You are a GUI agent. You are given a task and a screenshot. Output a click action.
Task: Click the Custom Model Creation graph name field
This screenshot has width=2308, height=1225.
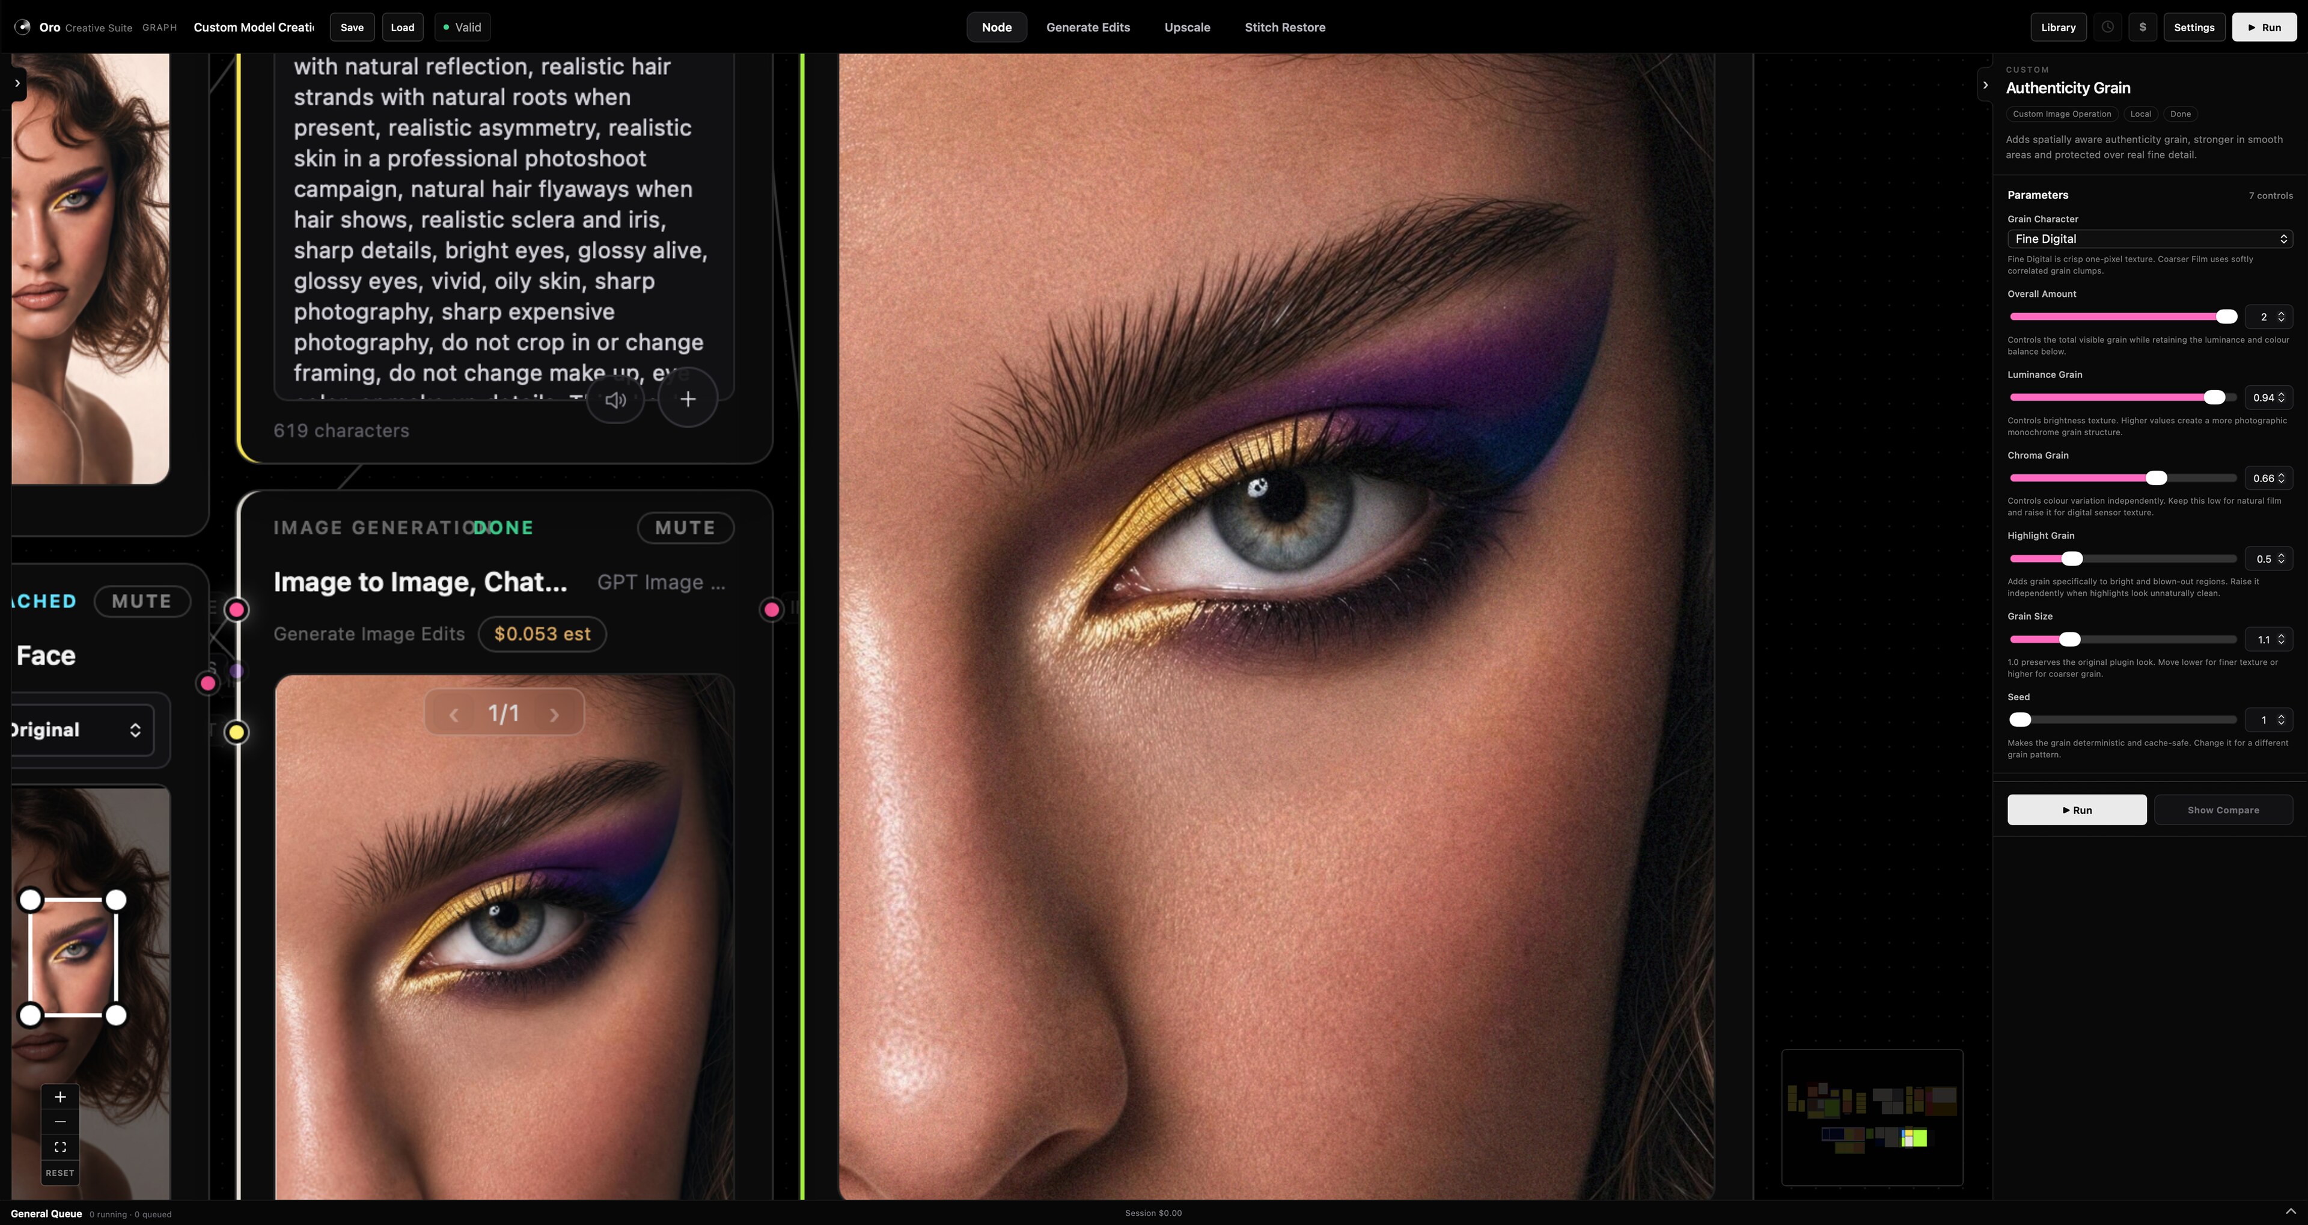tap(254, 27)
